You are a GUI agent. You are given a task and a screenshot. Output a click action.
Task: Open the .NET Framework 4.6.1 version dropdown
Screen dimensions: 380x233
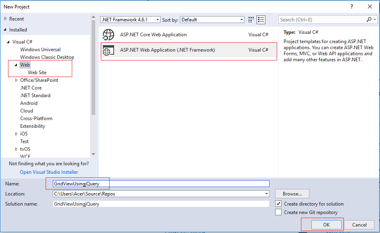(x=157, y=19)
